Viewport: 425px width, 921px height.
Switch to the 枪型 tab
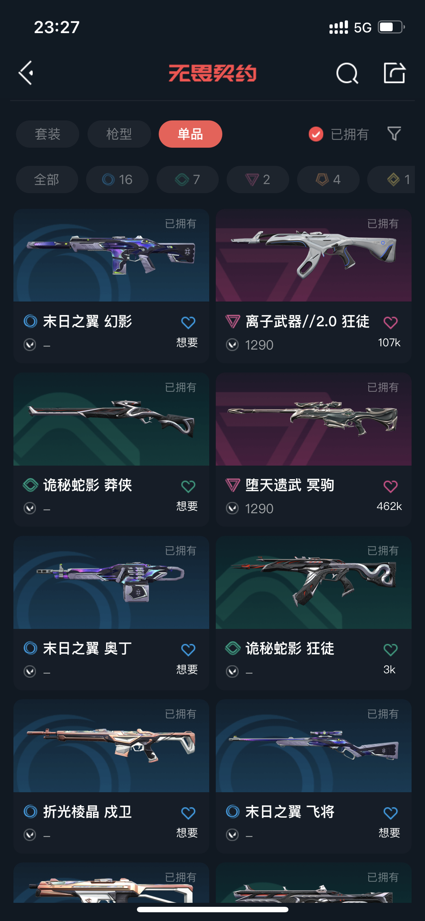pyautogui.click(x=119, y=134)
